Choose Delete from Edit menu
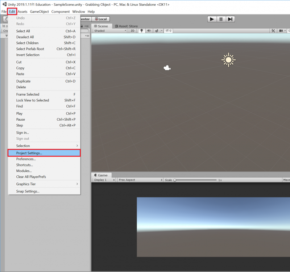 pos(44,87)
